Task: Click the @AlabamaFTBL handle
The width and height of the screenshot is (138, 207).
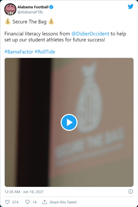Action: tap(30, 12)
